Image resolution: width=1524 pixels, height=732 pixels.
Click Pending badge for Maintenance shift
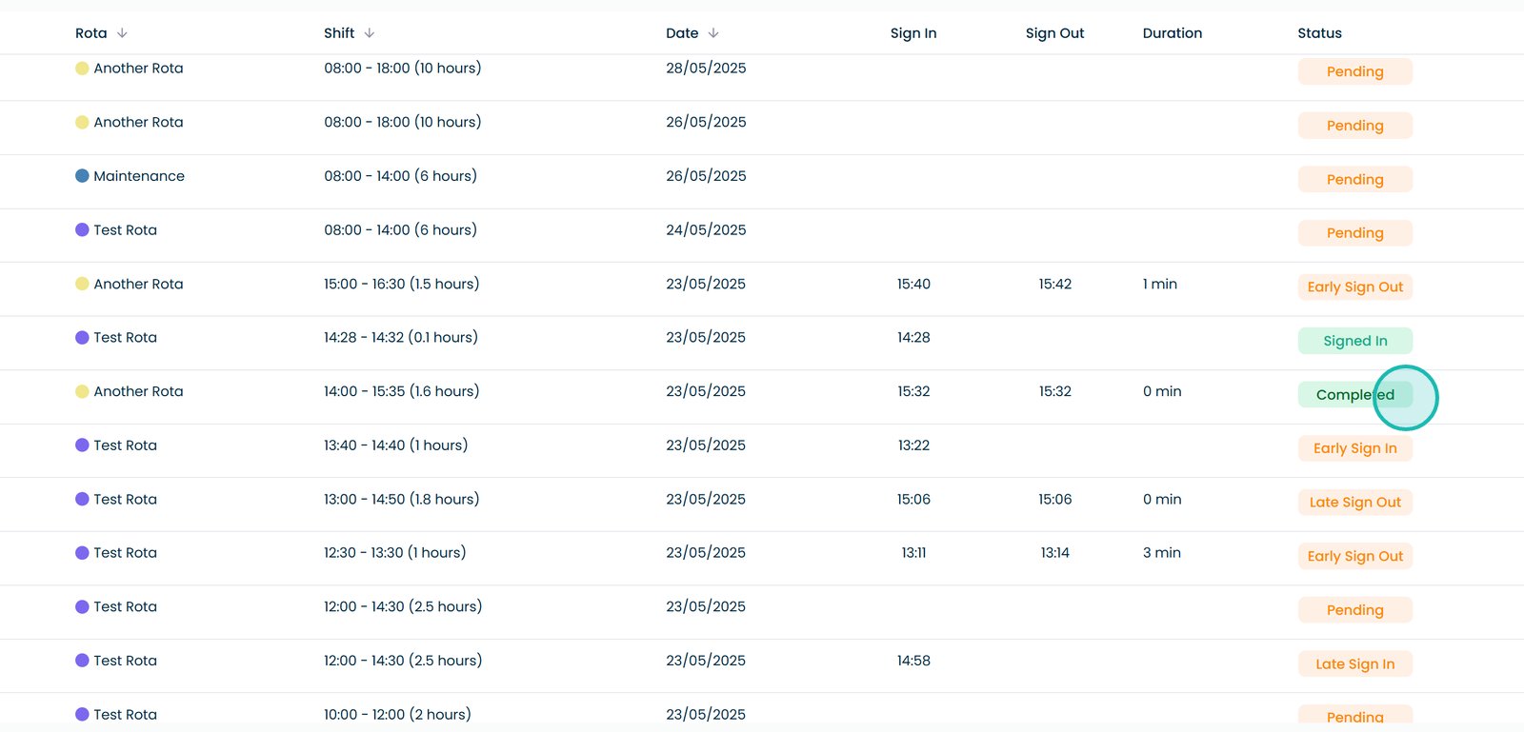(1354, 180)
